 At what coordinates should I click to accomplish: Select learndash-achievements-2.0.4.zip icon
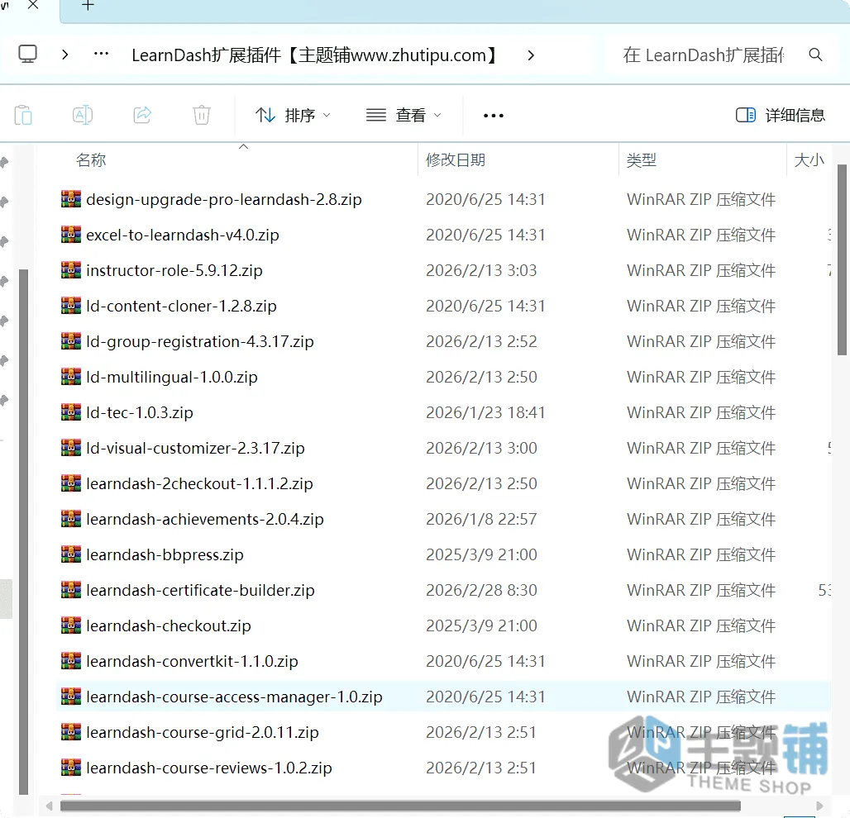click(71, 519)
